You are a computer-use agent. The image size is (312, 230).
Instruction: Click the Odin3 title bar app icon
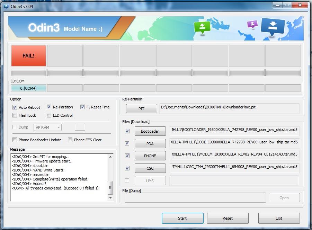coord(6,6)
